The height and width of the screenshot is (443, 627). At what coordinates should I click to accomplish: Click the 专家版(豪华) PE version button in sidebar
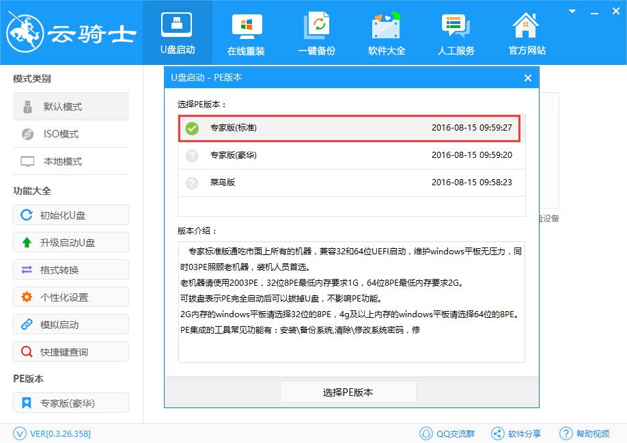71,403
